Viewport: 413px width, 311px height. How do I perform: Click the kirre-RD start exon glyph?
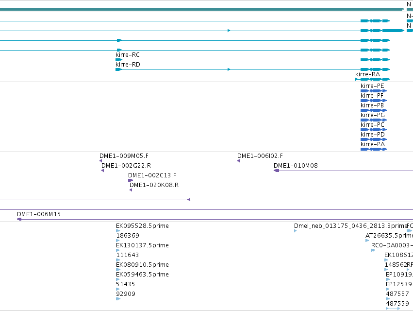click(118, 69)
